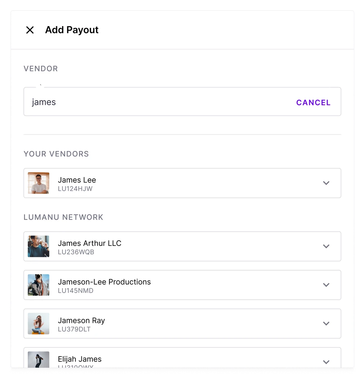This screenshot has width=364, height=378.
Task: Click the Add Payout dialog title
Action: click(x=72, y=30)
